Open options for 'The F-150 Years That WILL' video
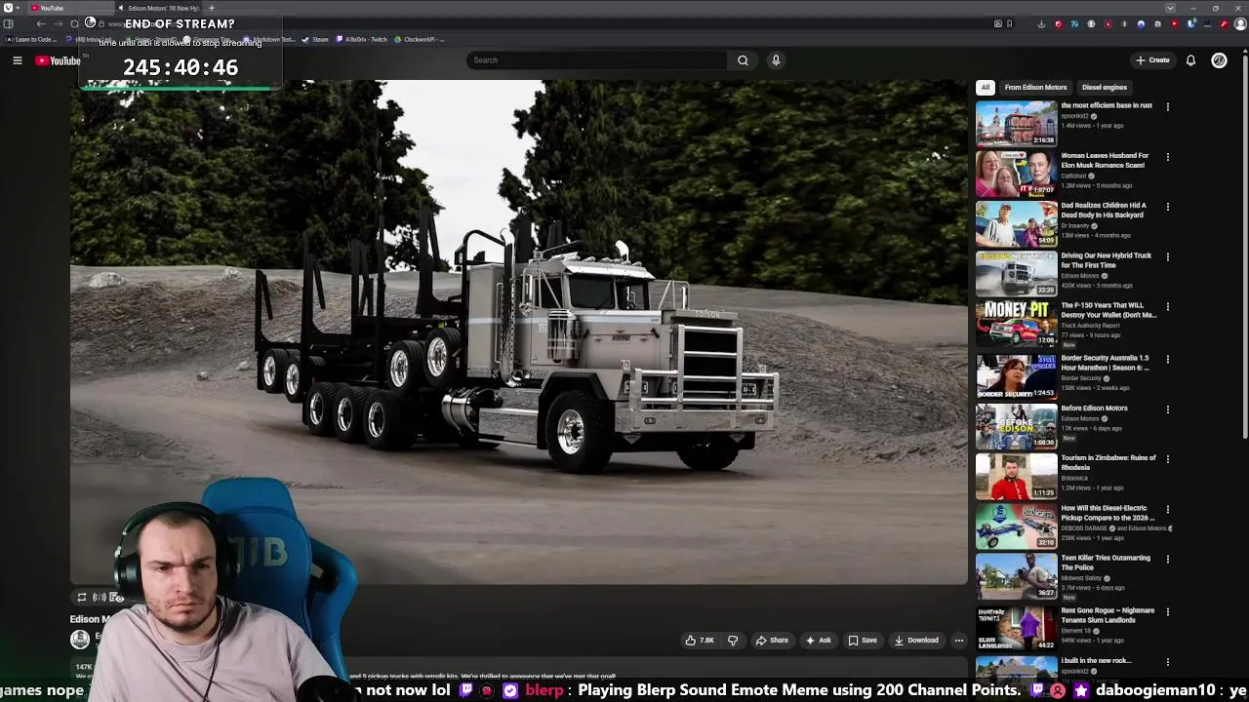Viewport: 1249px width, 702px height. click(x=1168, y=306)
